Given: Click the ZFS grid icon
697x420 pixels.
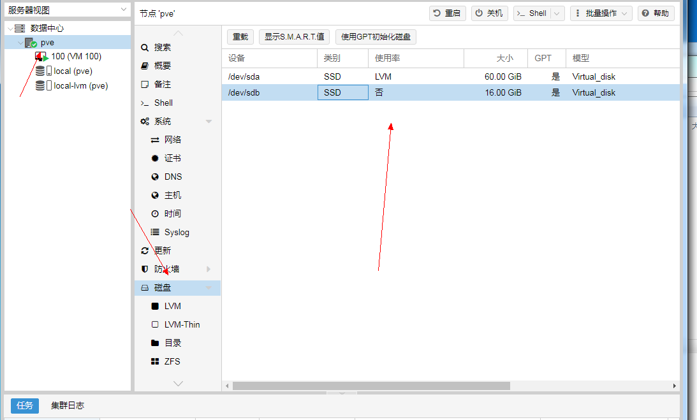Looking at the screenshot, I should coord(155,361).
